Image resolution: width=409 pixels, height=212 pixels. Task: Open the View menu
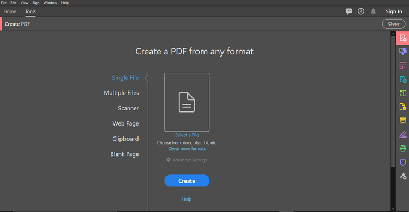pos(24,3)
